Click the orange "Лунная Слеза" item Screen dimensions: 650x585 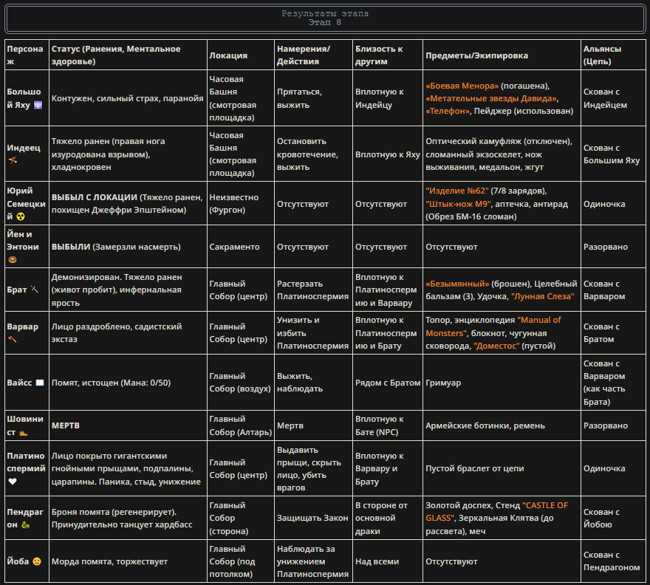pos(543,296)
